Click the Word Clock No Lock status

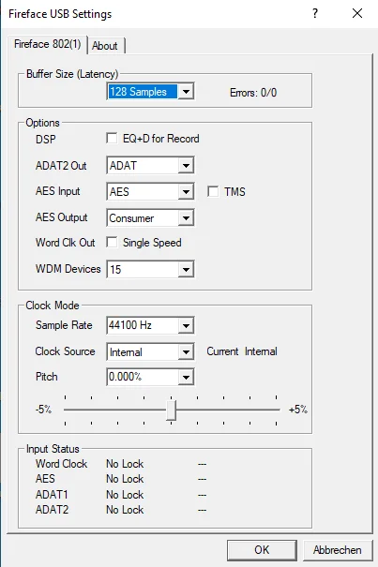point(125,464)
